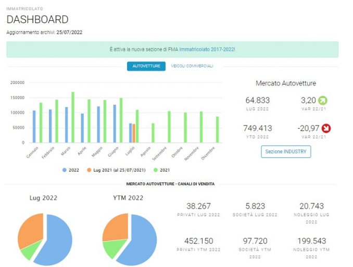This screenshot has height=267, width=353.
Task: Click the orange slice of Lug 2022 pie
Action: click(30, 231)
